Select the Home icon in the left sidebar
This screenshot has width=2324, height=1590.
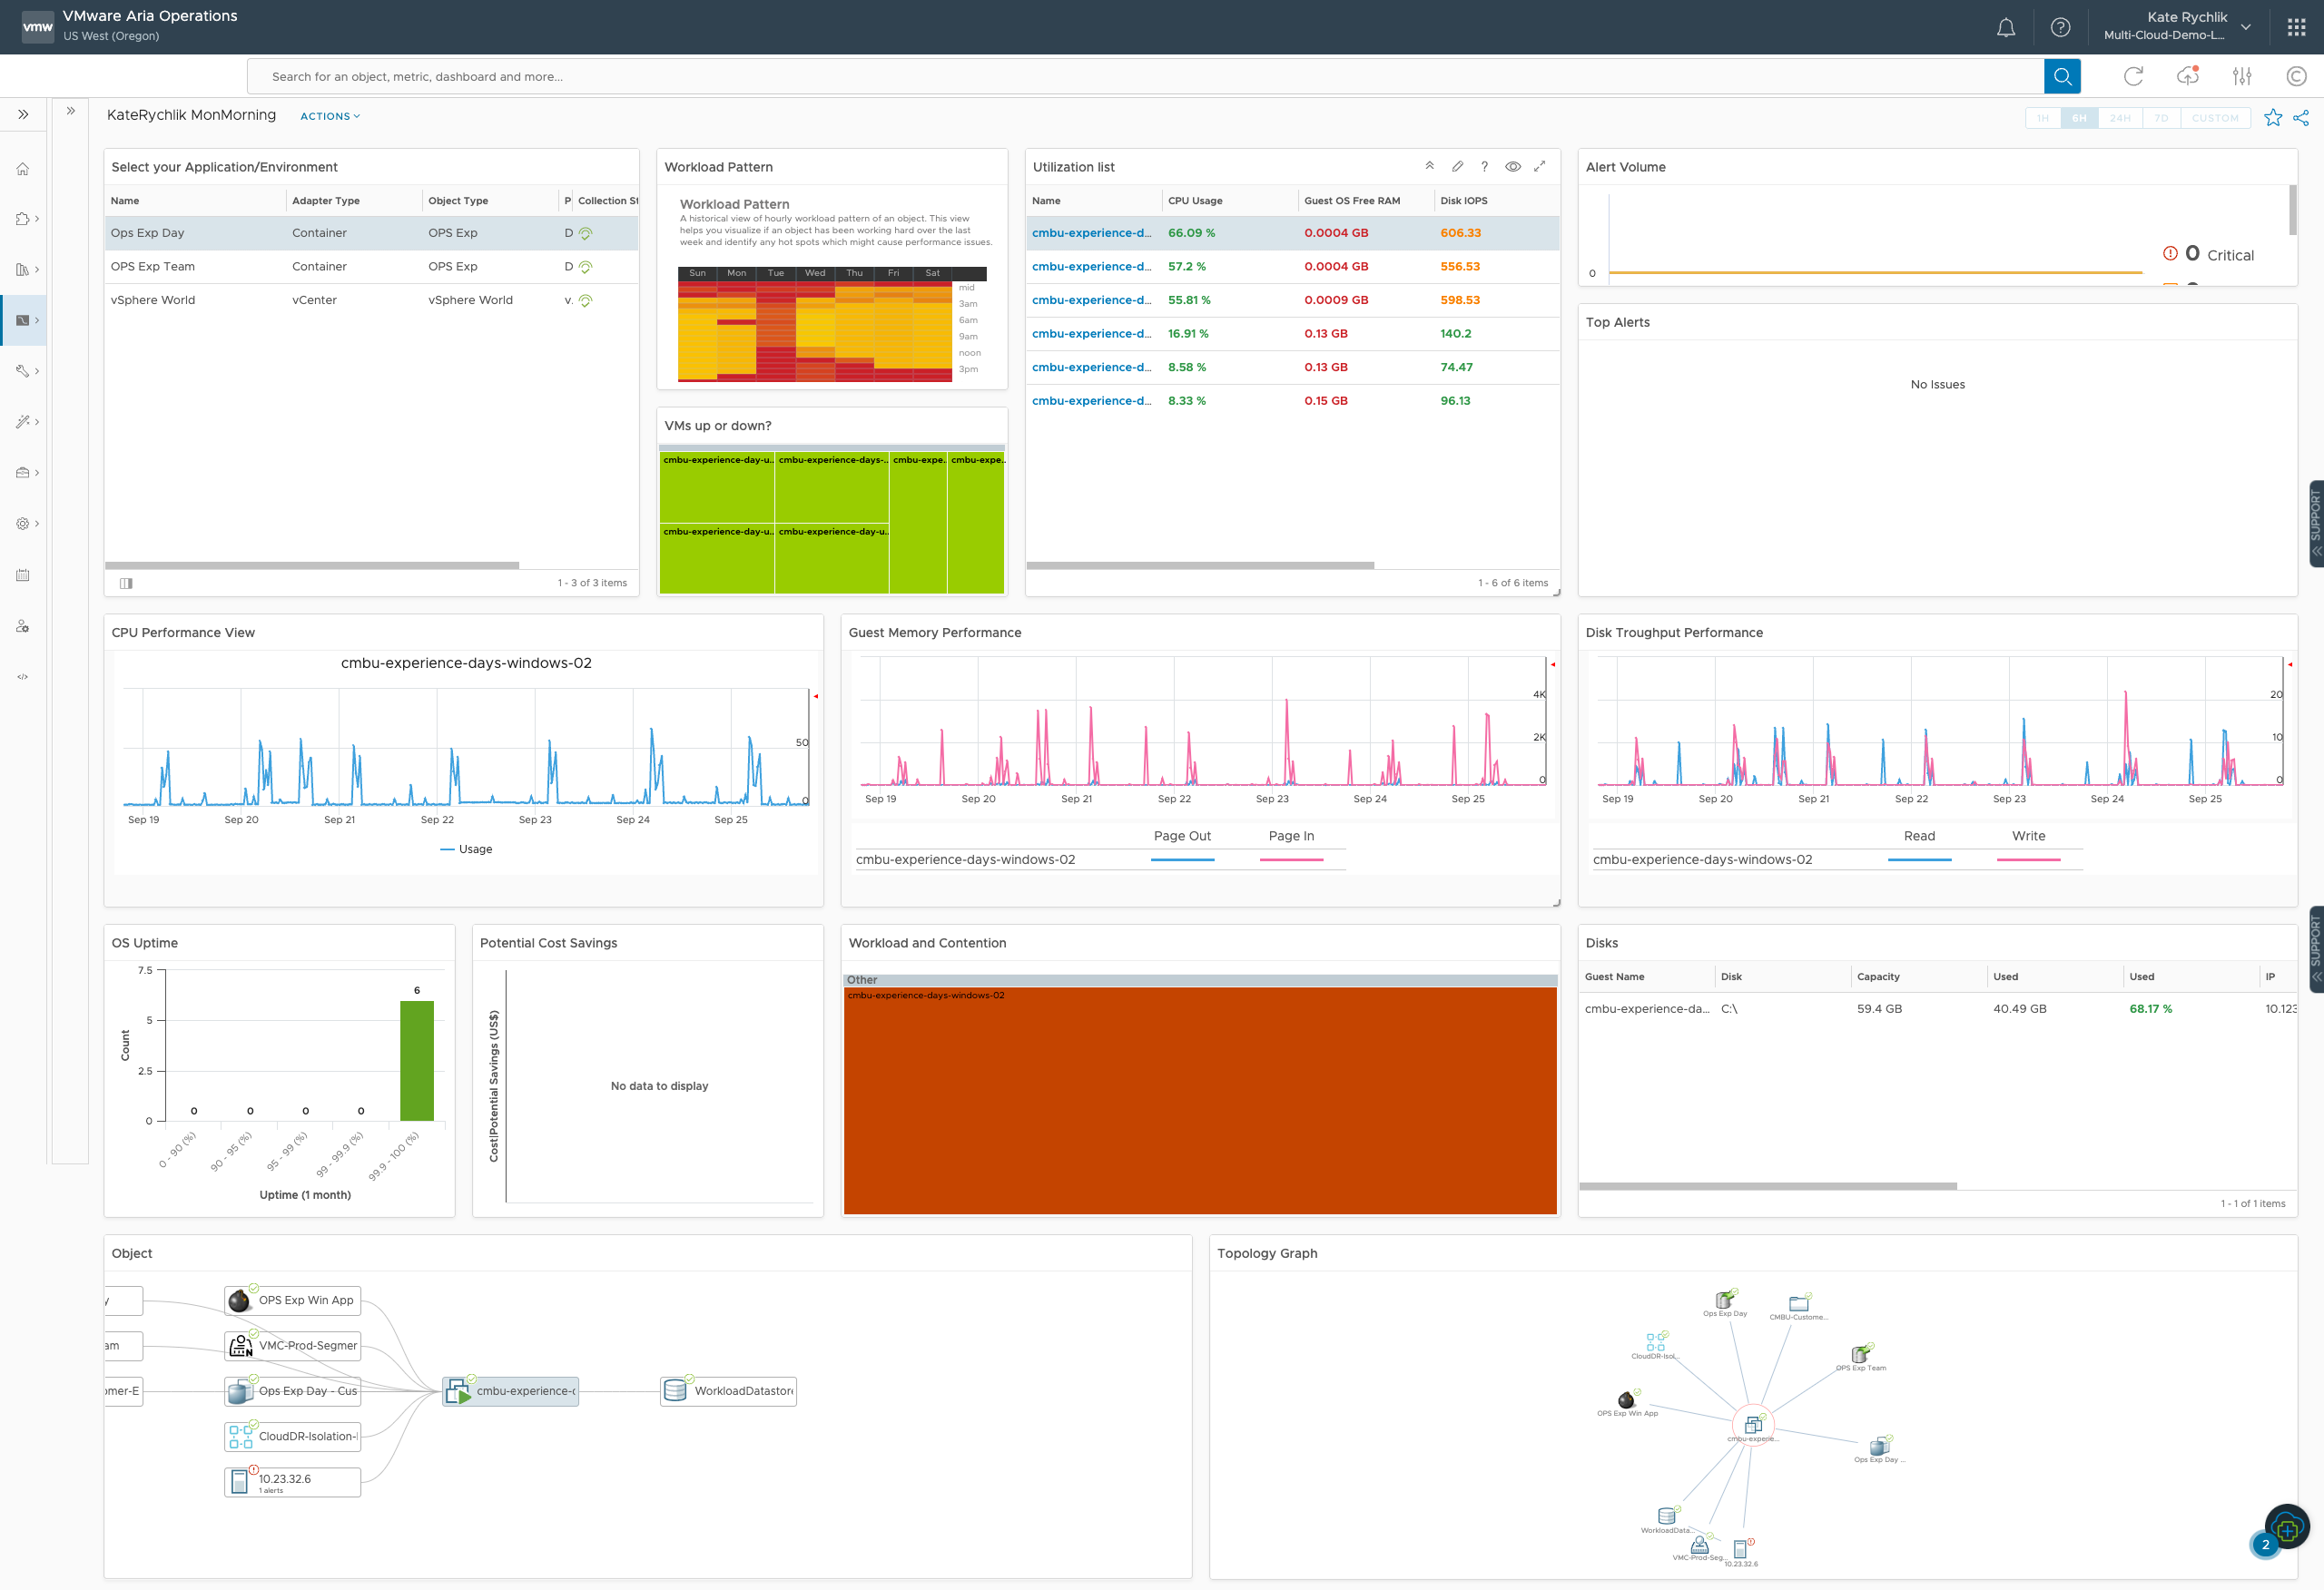22,169
